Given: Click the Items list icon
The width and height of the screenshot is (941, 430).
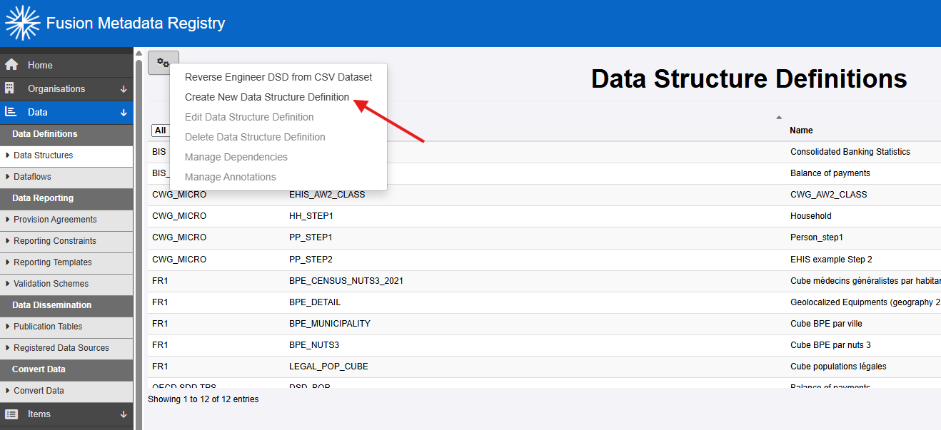Looking at the screenshot, I should click(11, 414).
